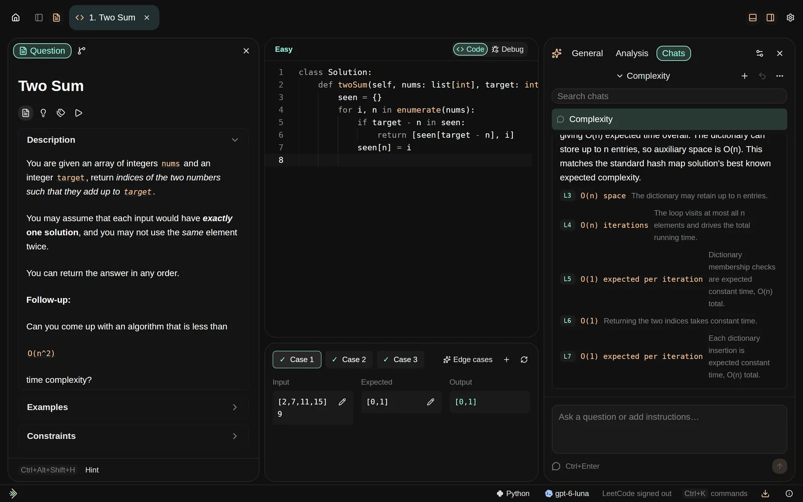Edit the Input value pencil icon
Viewport: 803px width, 502px height.
coord(342,402)
